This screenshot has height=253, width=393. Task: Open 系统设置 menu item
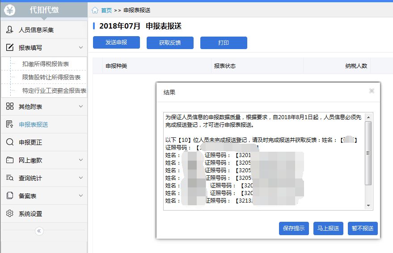[x=44, y=214]
